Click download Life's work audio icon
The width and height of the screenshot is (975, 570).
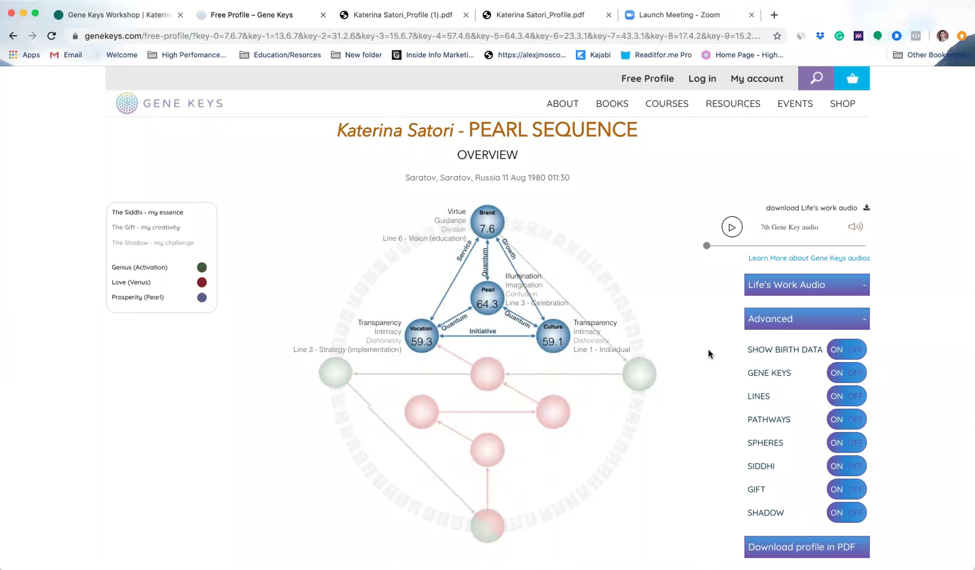point(867,208)
